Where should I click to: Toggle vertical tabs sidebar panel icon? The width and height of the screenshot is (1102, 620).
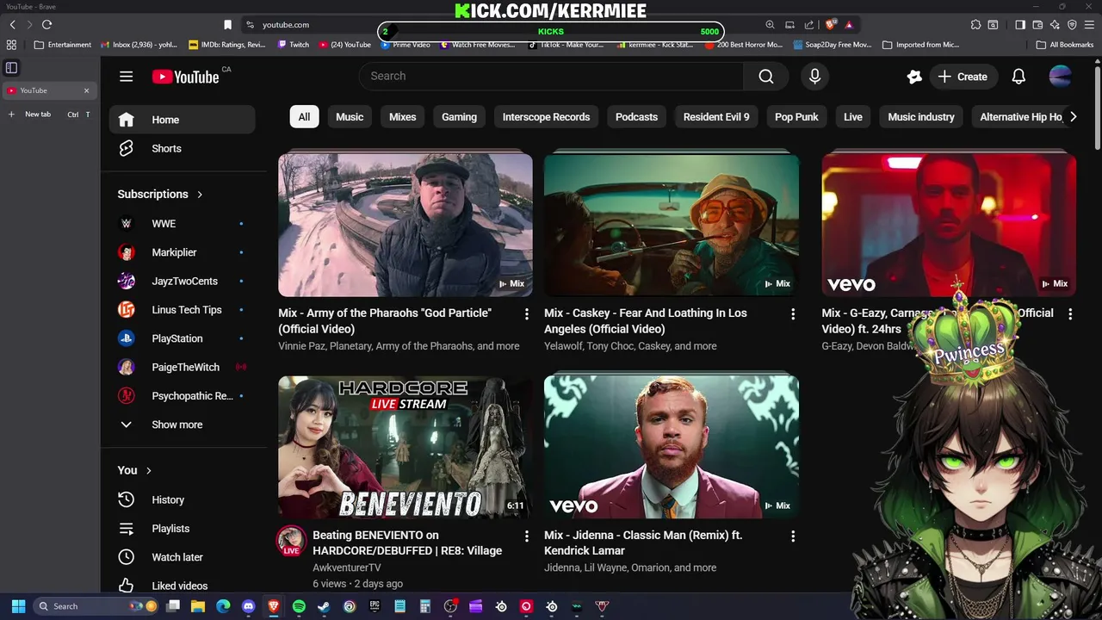[12, 67]
